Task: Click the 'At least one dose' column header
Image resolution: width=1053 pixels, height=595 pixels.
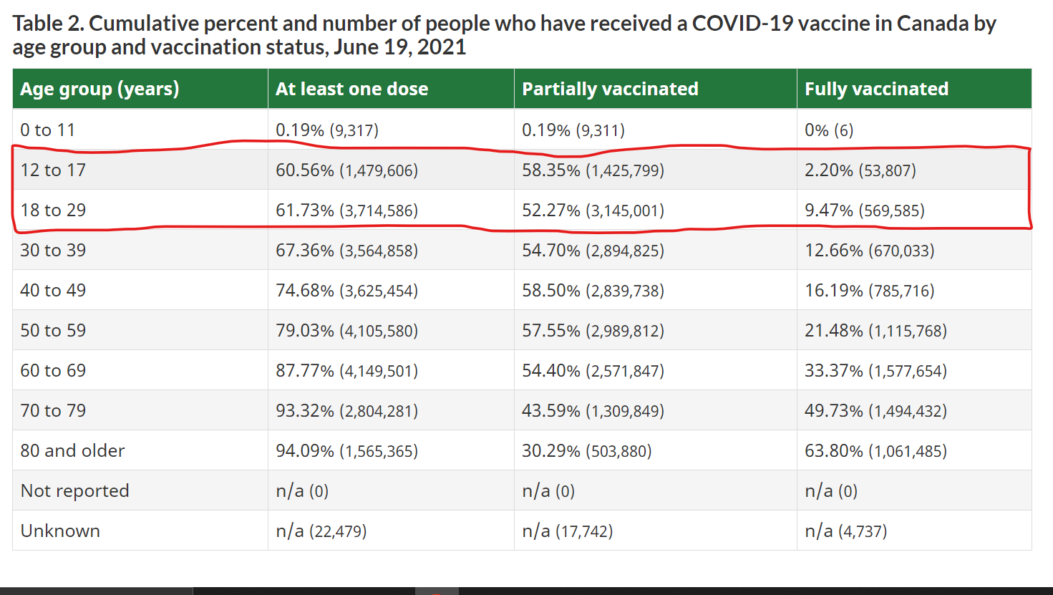Action: click(351, 89)
